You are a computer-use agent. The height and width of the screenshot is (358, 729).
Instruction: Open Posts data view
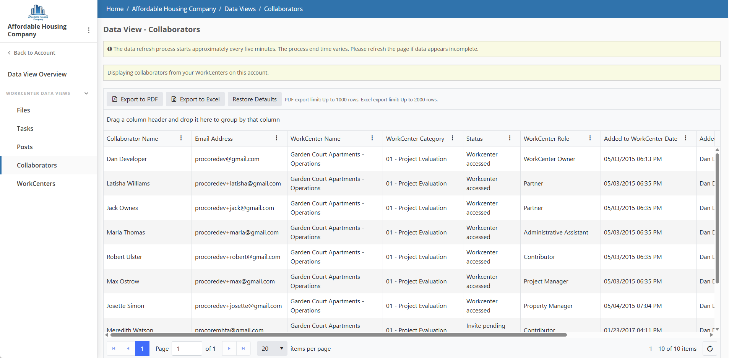(x=24, y=147)
